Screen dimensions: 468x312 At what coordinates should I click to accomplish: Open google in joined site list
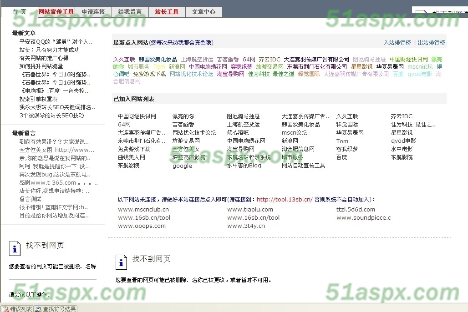click(x=183, y=166)
